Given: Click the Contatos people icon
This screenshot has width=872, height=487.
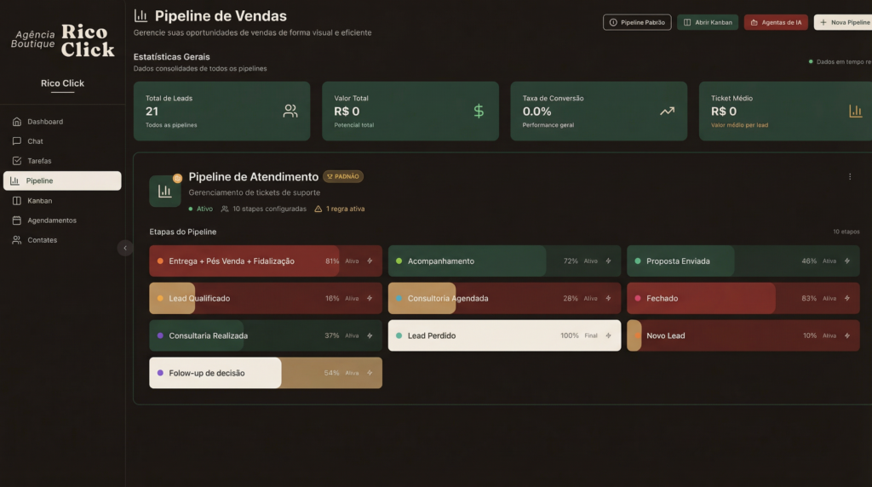Looking at the screenshot, I should pos(17,240).
